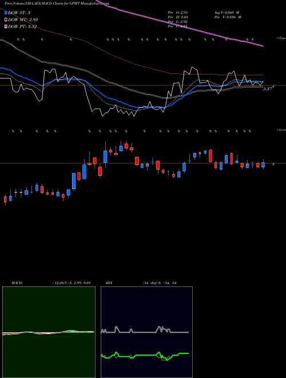Viewport: 286px width, 378px height.
Task: Click the '3' price level label beside candlesticks
Action: point(273,164)
